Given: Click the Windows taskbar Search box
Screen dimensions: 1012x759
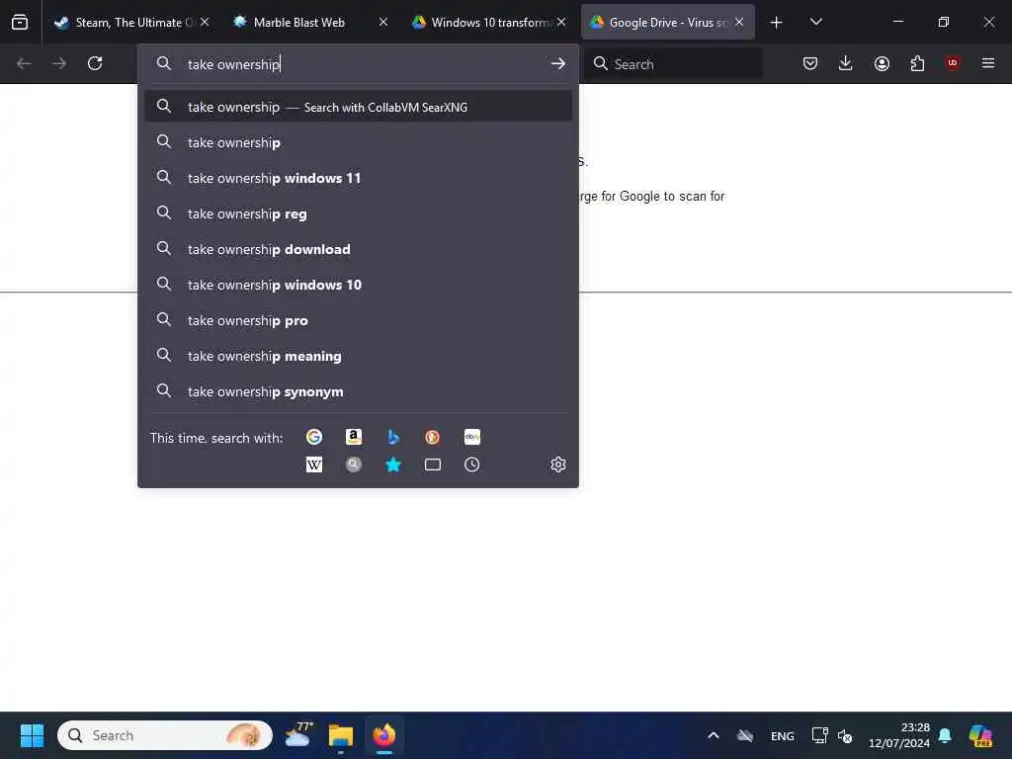Looking at the screenshot, I should pos(165,735).
